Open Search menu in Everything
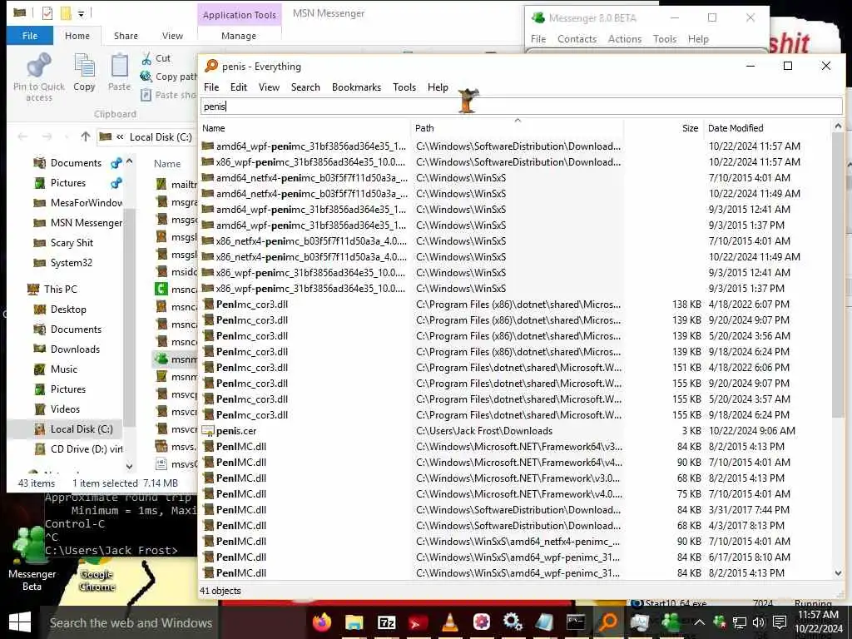The height and width of the screenshot is (639, 852). (x=305, y=87)
